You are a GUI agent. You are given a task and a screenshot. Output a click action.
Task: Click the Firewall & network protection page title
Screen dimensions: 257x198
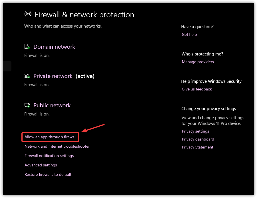(x=85, y=15)
